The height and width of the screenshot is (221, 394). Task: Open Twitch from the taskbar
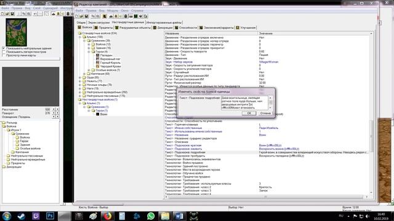tap(36, 216)
